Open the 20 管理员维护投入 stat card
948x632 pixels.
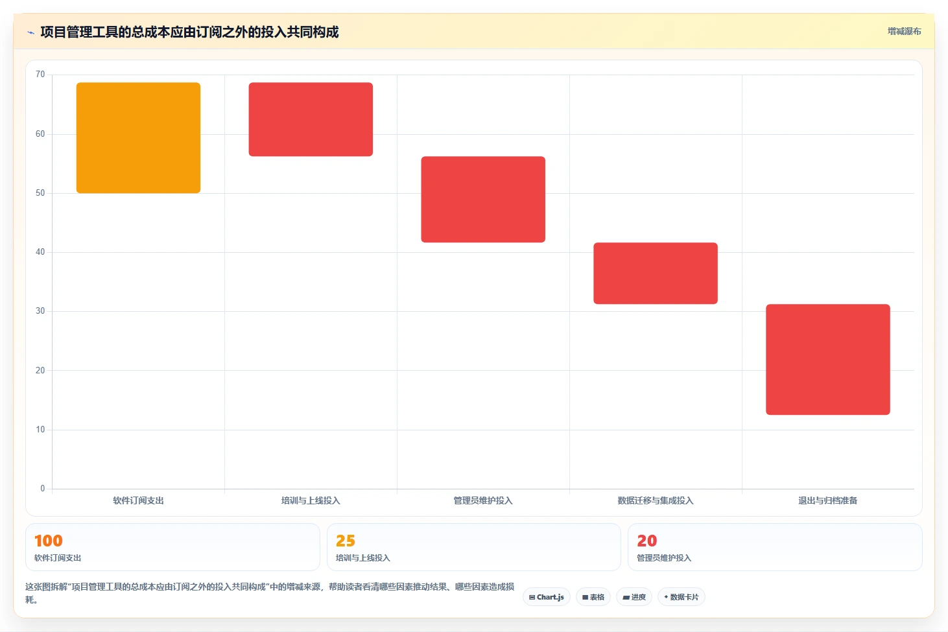[x=775, y=547]
